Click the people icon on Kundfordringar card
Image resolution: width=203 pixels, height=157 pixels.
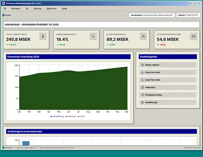click(x=143, y=36)
